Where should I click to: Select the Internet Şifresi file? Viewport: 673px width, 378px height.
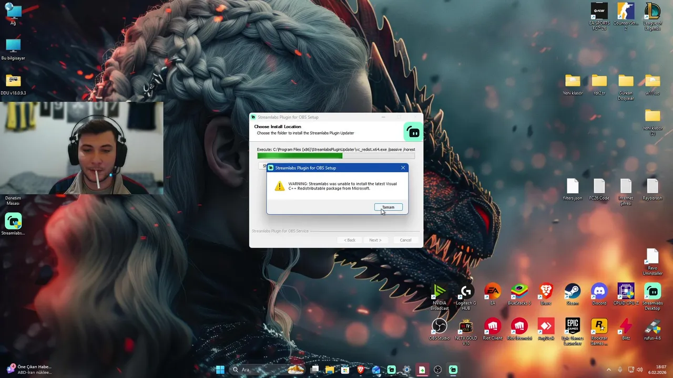(626, 192)
